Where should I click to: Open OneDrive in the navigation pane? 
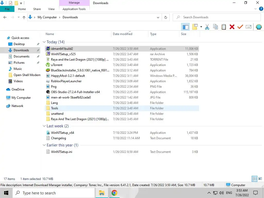18,89
